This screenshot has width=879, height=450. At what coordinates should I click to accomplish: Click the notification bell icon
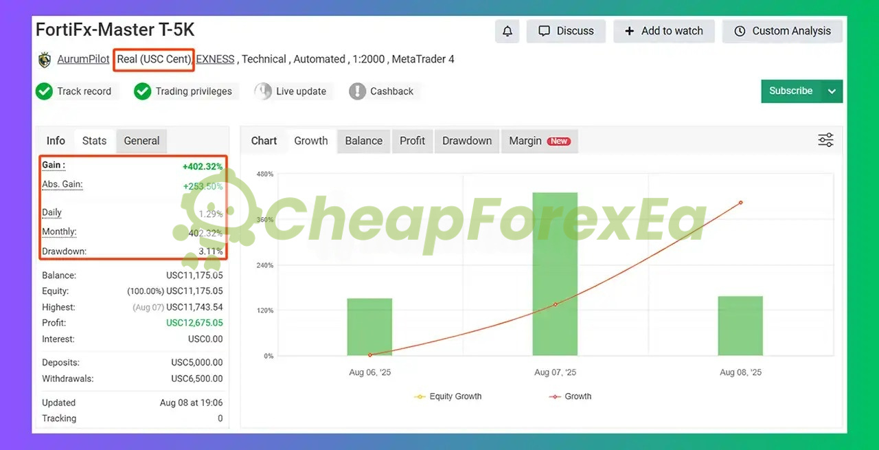(x=507, y=31)
